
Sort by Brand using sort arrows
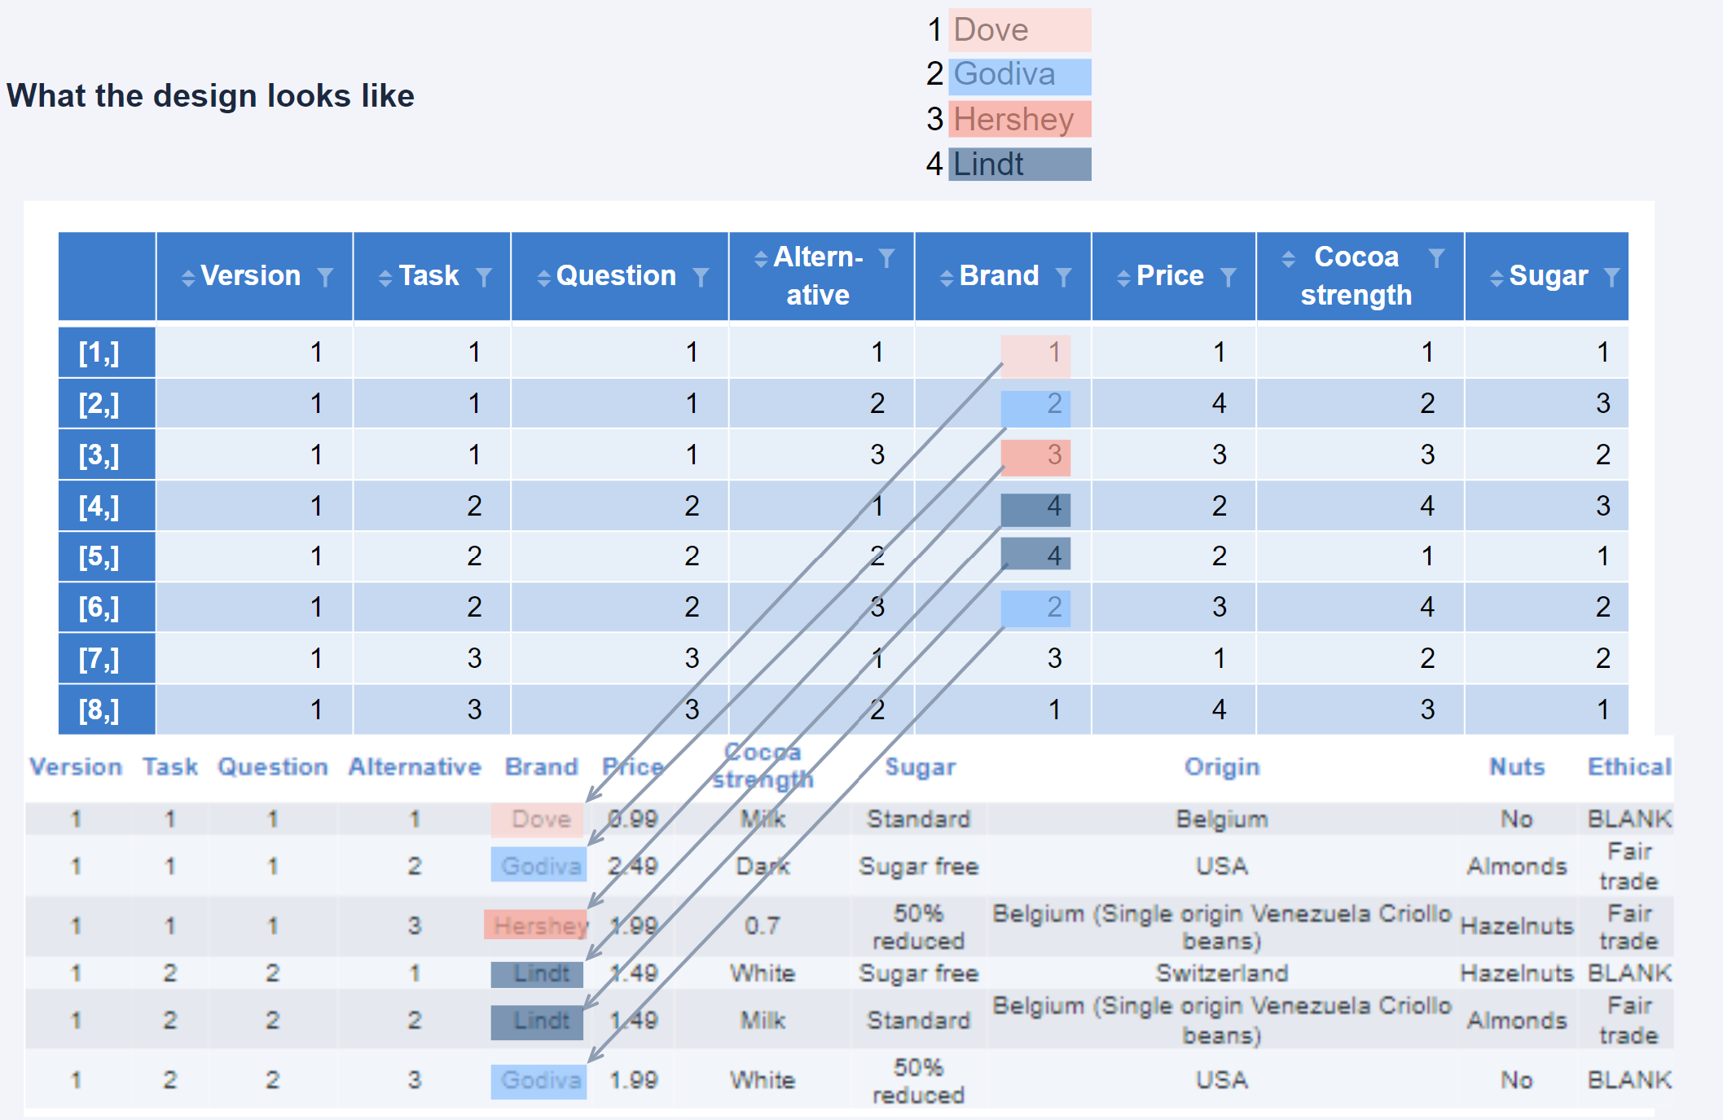coord(947,278)
